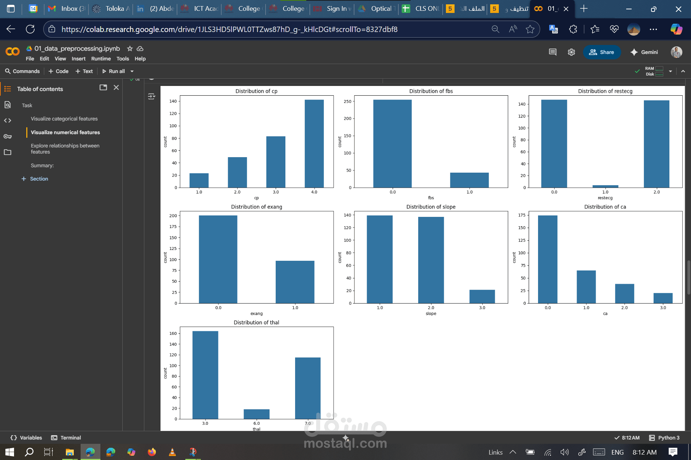Open Windows taskbar search icon
The height and width of the screenshot is (460, 691).
[29, 452]
